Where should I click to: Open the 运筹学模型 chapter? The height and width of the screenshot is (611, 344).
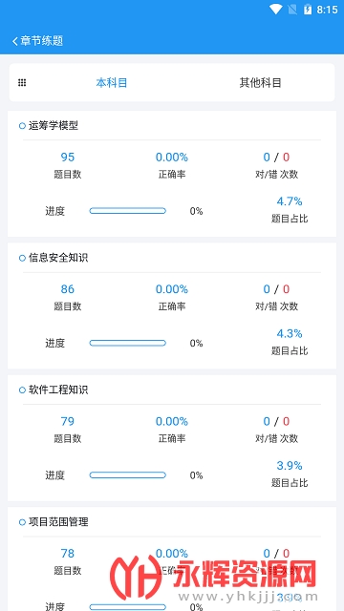(x=54, y=125)
